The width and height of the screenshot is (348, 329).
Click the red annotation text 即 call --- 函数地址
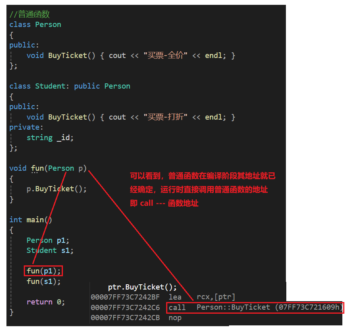[164, 203]
